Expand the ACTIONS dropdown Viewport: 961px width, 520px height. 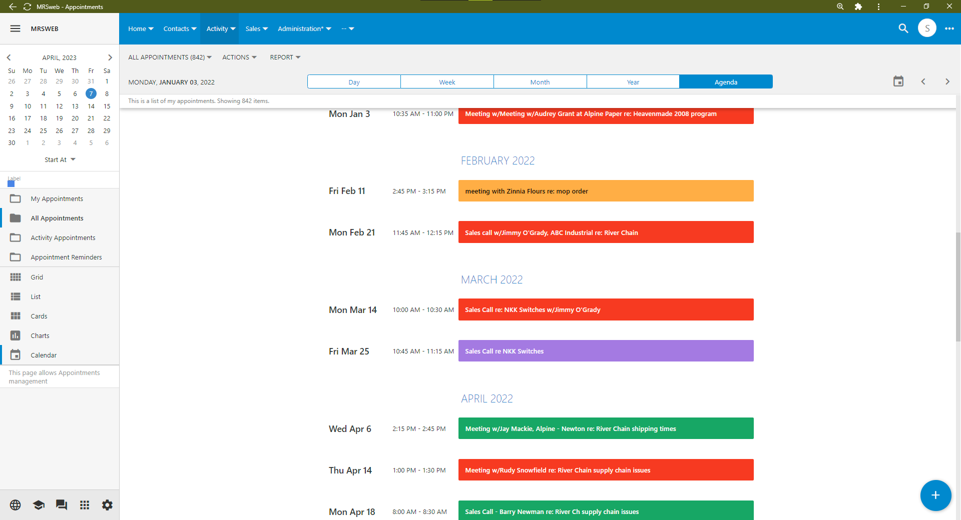pos(239,57)
